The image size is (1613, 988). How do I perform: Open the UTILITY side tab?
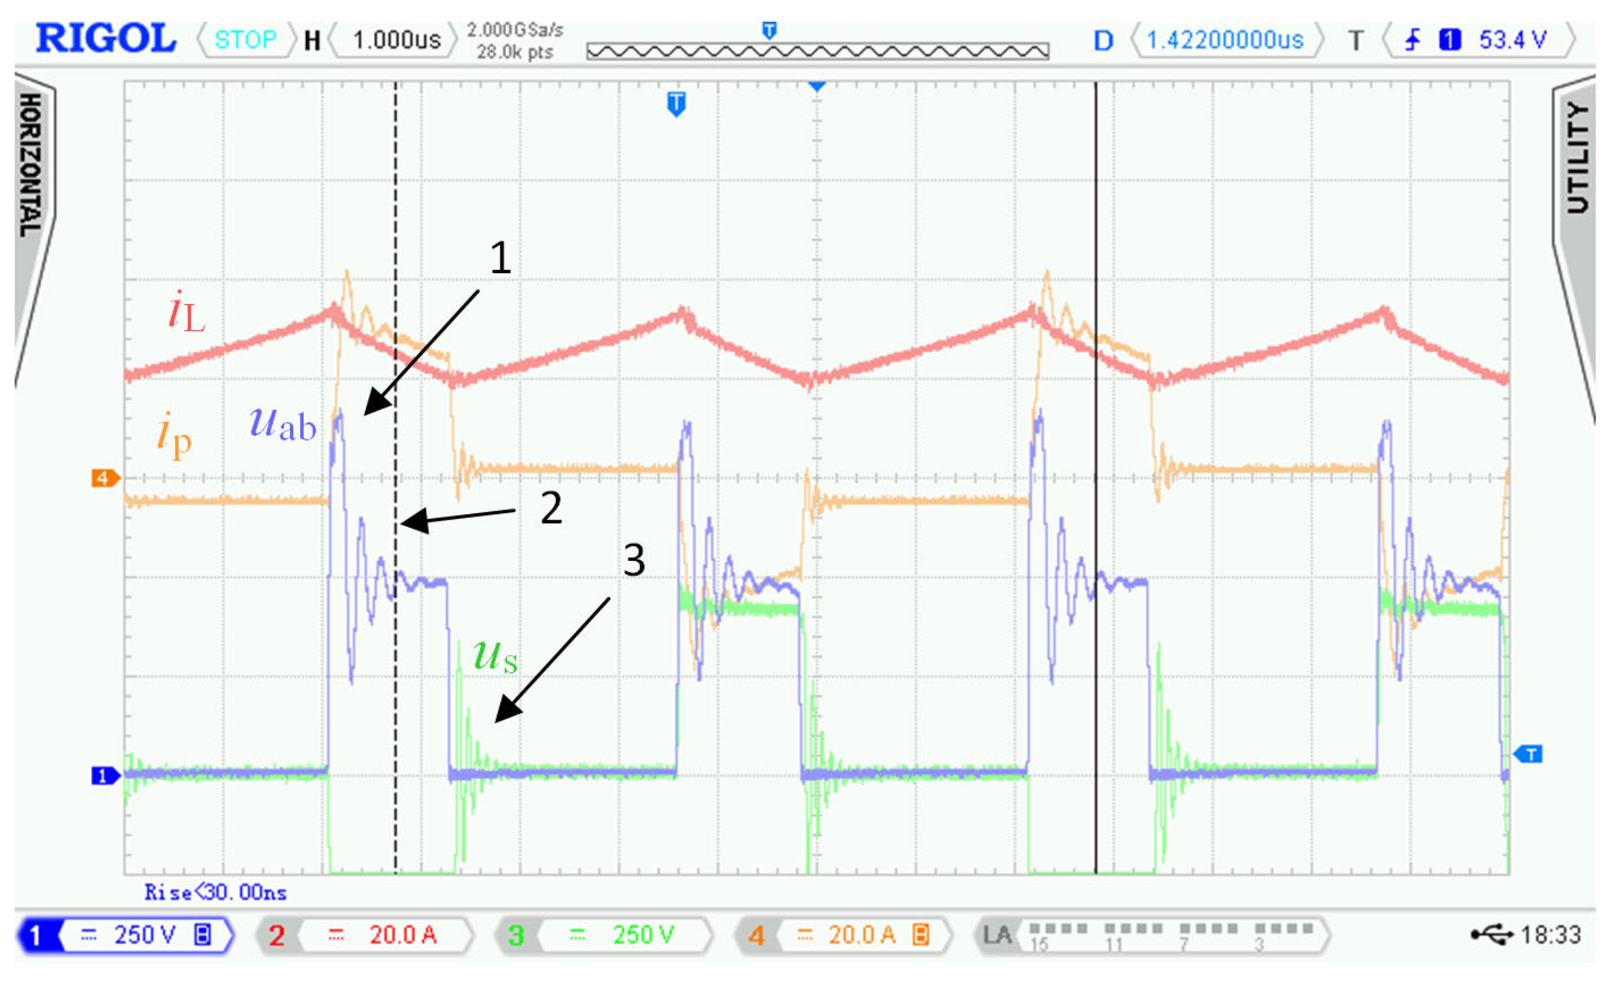(x=1578, y=158)
